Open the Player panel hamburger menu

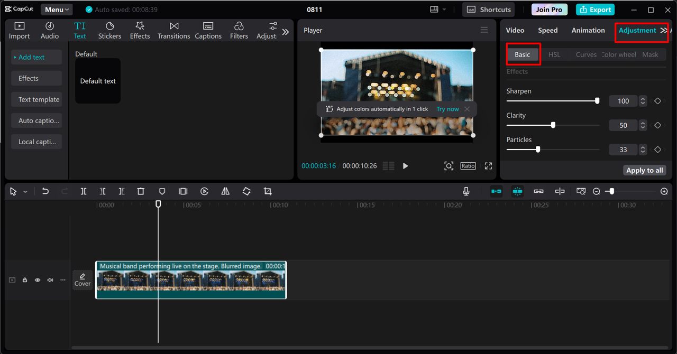pyautogui.click(x=484, y=30)
